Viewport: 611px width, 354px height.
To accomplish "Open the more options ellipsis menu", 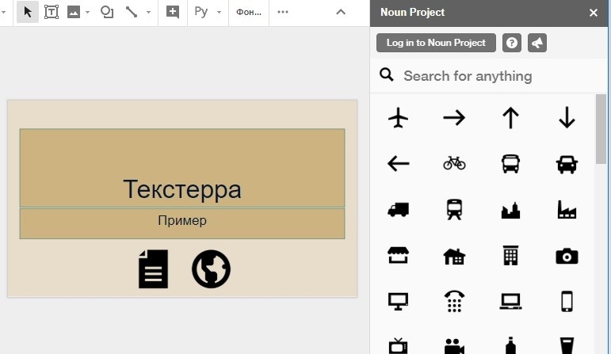I will pyautogui.click(x=283, y=12).
